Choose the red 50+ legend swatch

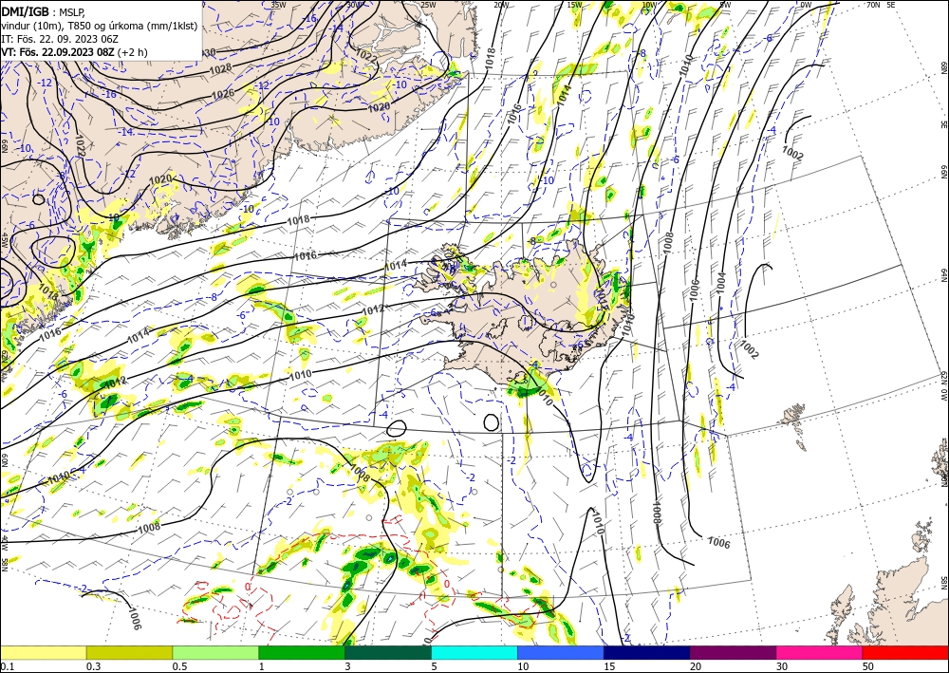[905, 652]
